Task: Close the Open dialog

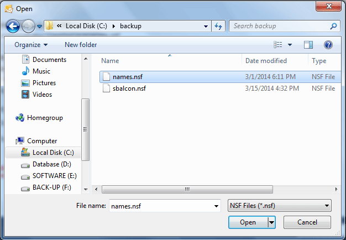Action: pos(328,6)
